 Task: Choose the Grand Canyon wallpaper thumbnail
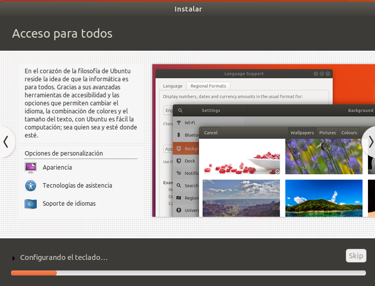coord(241,198)
